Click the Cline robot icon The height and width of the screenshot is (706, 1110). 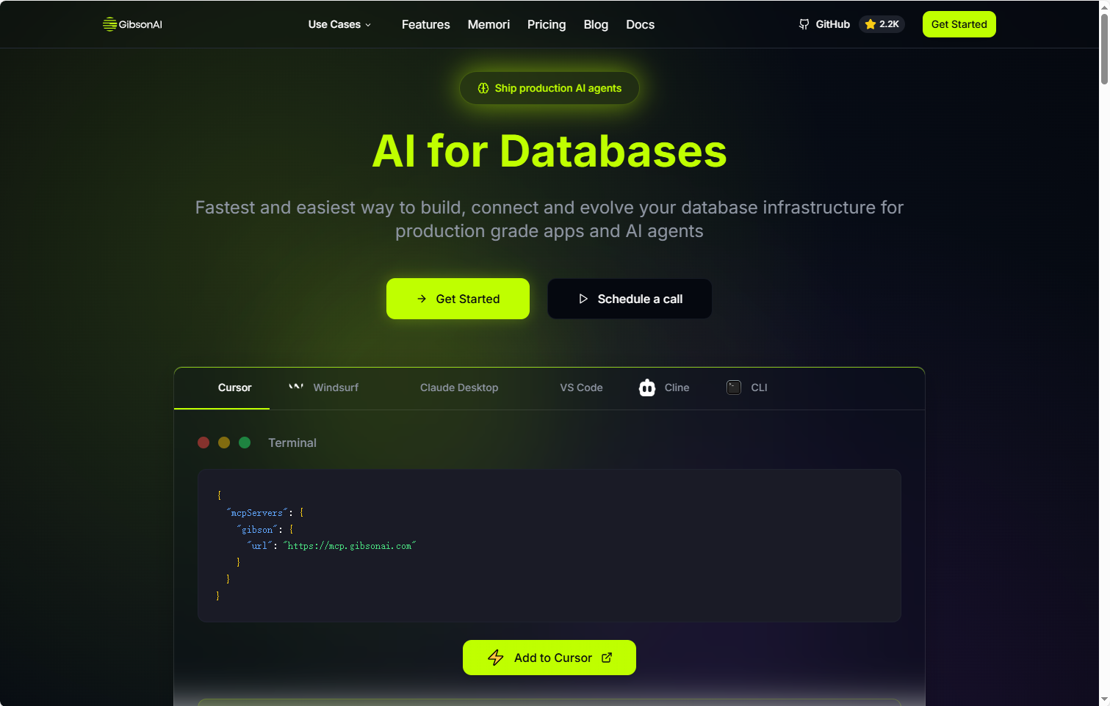click(647, 387)
